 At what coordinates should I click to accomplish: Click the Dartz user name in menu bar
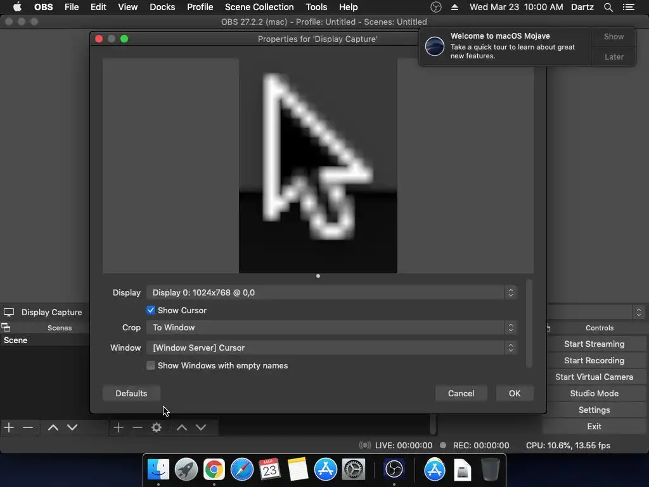click(x=582, y=7)
